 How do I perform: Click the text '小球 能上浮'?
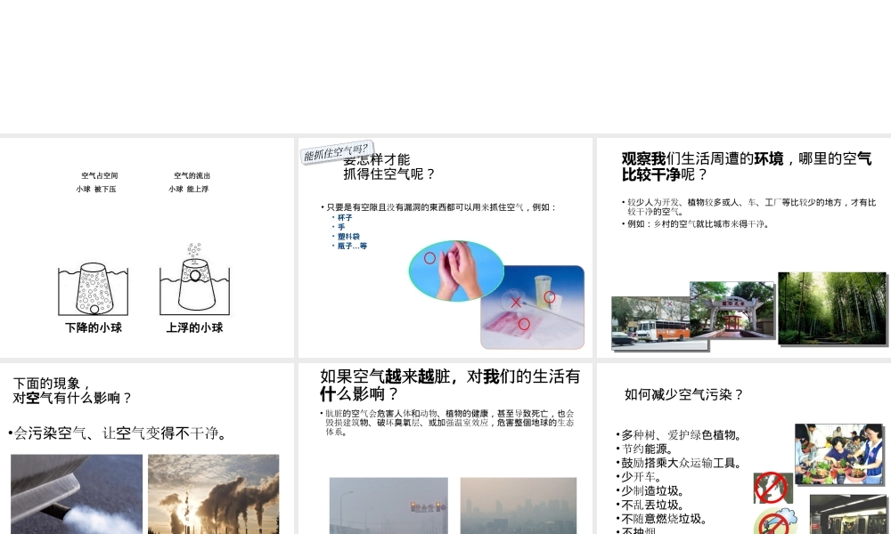coord(189,189)
